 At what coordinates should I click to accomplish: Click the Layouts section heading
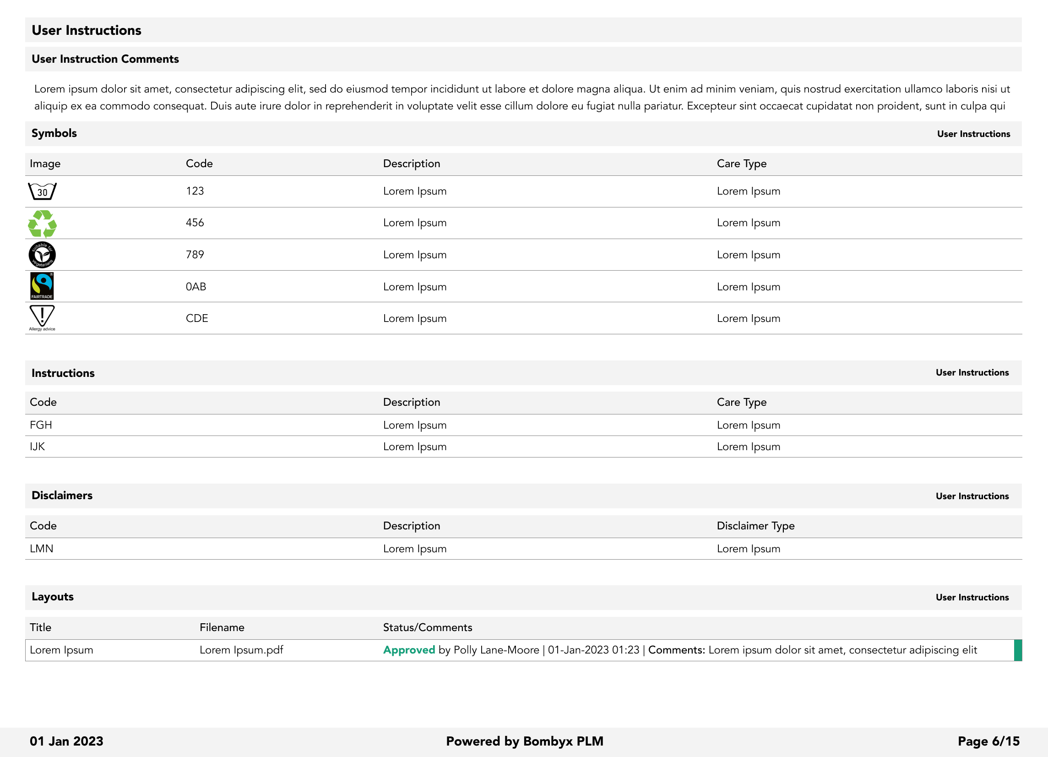click(53, 597)
